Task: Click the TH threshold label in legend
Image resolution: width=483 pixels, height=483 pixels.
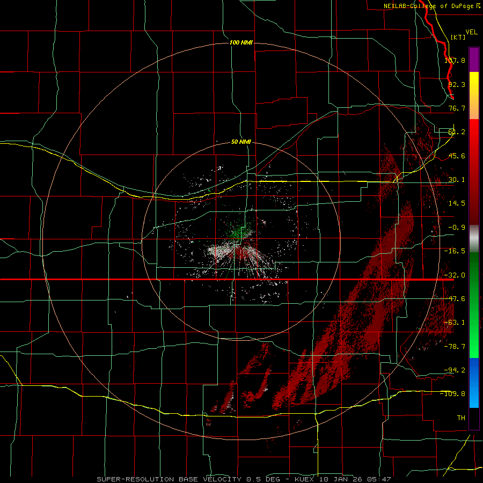Action: click(461, 418)
